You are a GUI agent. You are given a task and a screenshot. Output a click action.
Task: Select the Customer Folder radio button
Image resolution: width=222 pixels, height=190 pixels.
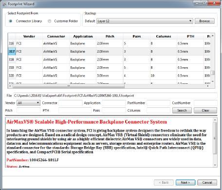[x=50, y=21]
